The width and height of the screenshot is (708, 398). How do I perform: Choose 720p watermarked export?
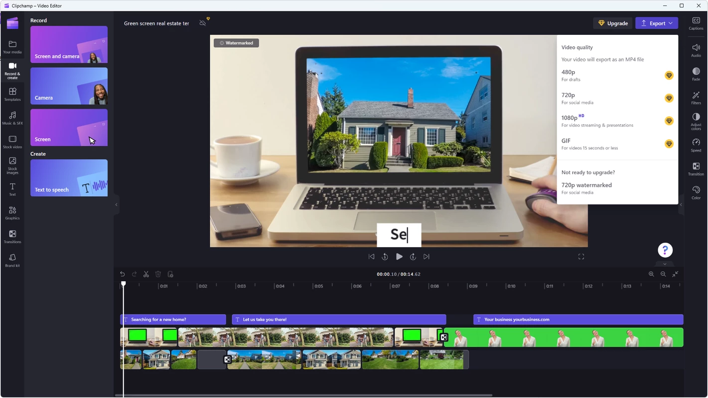click(x=586, y=188)
